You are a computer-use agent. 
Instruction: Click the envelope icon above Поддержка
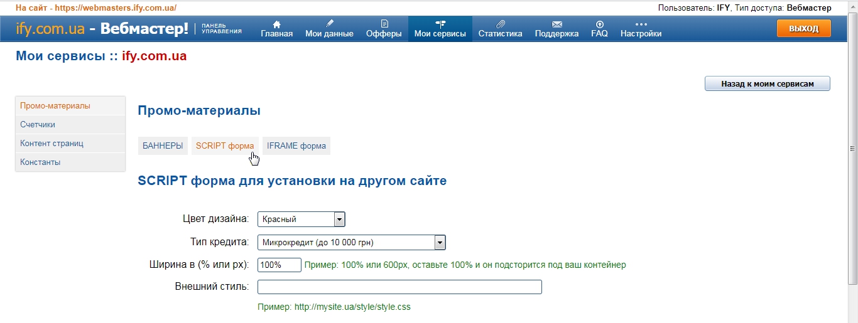click(x=557, y=24)
